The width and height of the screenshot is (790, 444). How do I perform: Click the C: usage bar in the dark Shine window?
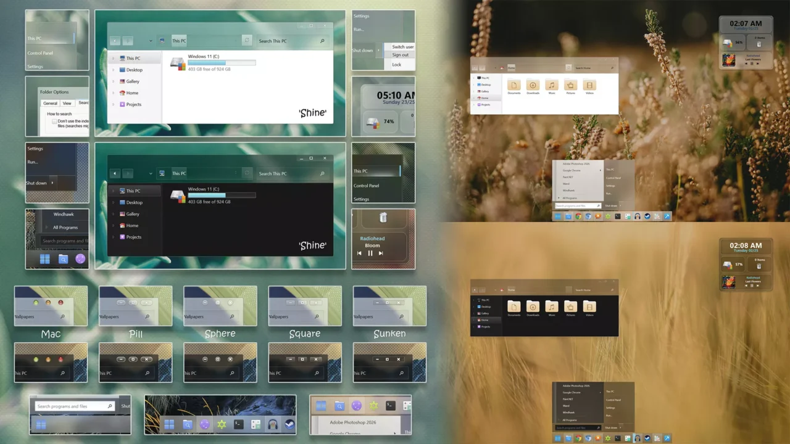click(222, 195)
